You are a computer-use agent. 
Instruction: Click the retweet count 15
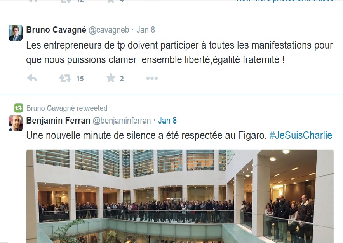pyautogui.click(x=80, y=79)
